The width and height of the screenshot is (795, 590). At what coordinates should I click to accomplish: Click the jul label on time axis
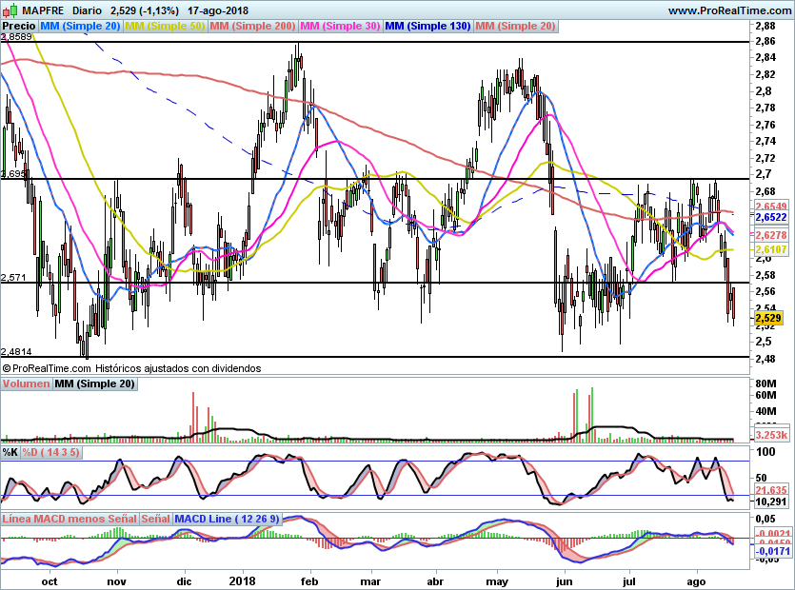pos(629,581)
